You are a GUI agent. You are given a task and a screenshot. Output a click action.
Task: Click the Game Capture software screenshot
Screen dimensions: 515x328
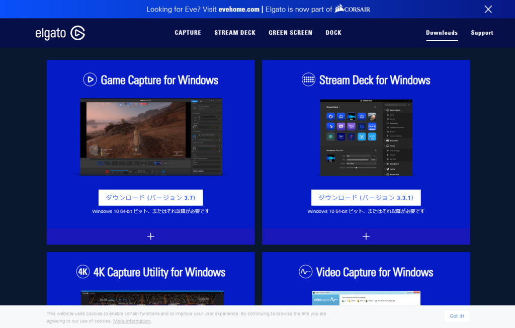point(151,137)
